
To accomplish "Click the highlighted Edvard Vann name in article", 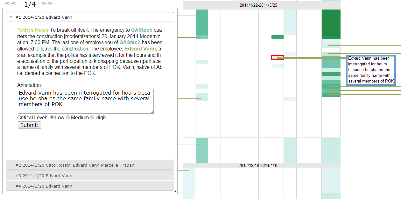I will tap(140, 49).
